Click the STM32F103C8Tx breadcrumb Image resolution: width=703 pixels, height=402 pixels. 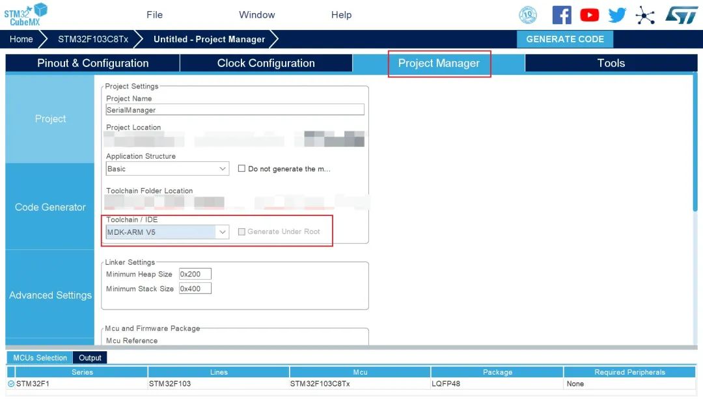(x=93, y=39)
